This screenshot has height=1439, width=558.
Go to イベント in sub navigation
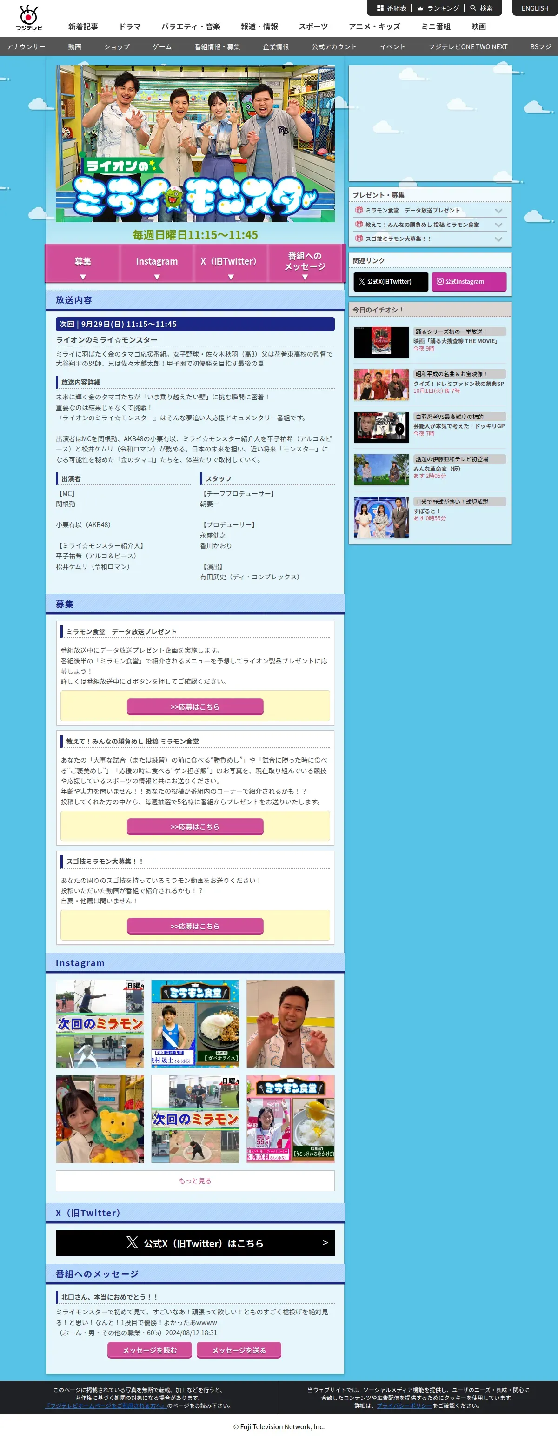pos(392,47)
